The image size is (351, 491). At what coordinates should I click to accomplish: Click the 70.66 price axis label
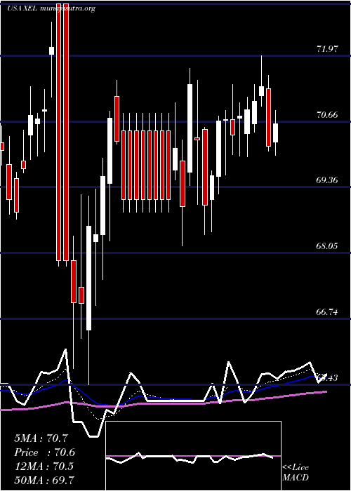pos(327,114)
